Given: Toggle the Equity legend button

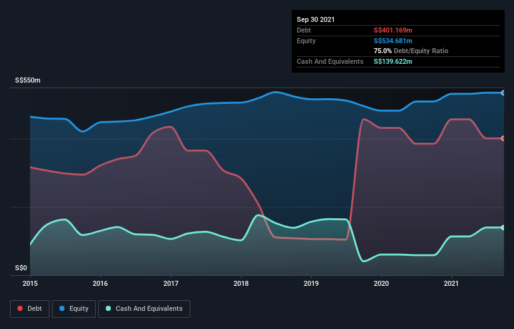Looking at the screenshot, I should [74, 309].
